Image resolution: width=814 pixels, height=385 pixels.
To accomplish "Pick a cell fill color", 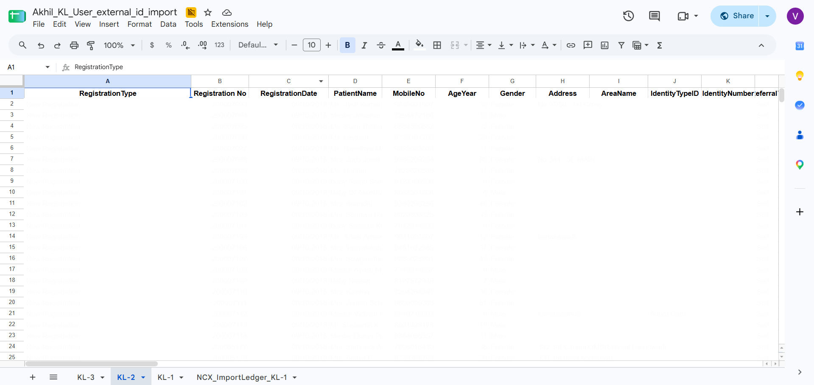I will click(420, 45).
